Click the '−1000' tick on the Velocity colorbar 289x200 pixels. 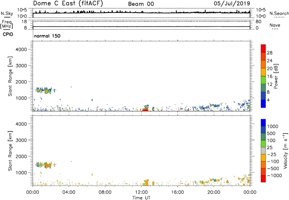[275, 175]
